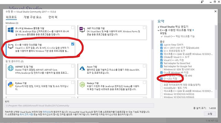Tick the Node.js 개발 workload checkbox
The height and width of the screenshot is (123, 221).
pyautogui.click(x=144, y=83)
